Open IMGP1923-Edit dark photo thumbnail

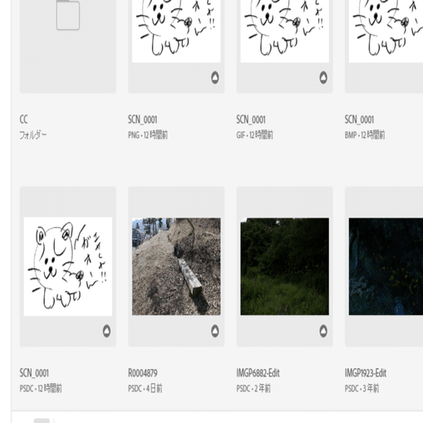tap(386, 267)
